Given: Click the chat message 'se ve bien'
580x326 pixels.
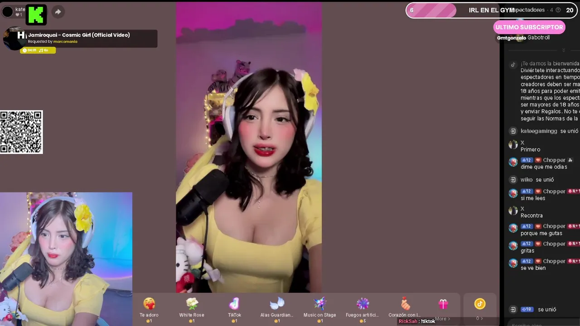Looking at the screenshot, I should pyautogui.click(x=533, y=268).
